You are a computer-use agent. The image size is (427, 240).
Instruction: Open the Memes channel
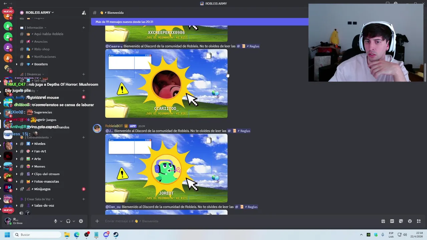[39, 166]
